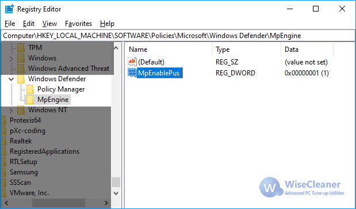This screenshot has width=356, height=209.
Task: Expand the Windows NT key chevron
Action: tap(12, 111)
